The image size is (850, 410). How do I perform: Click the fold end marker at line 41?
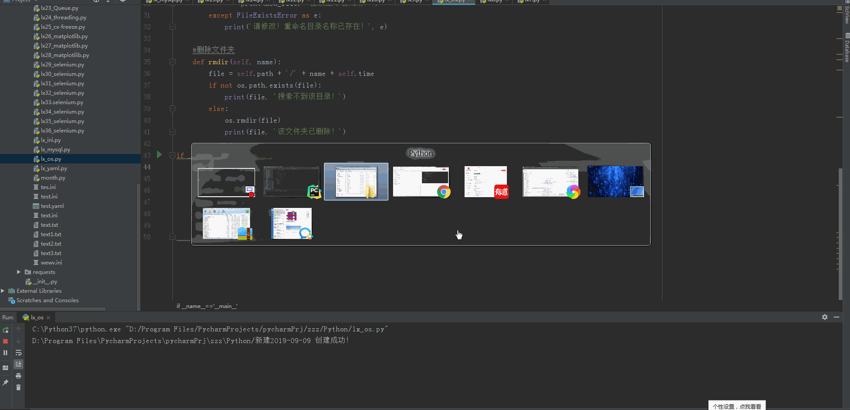(172, 132)
